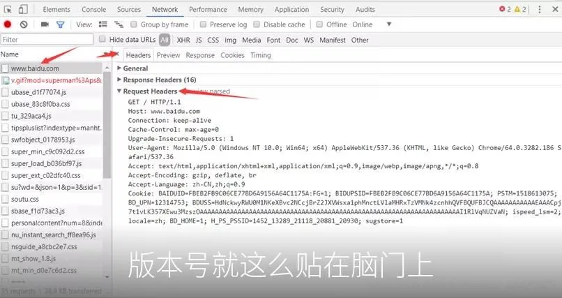Open the Online throttling dropdown arrow

(389, 24)
